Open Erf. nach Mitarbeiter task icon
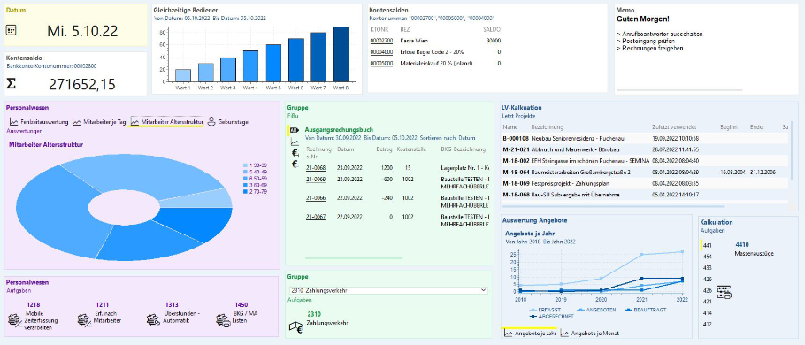The image size is (805, 345). pyautogui.click(x=85, y=320)
